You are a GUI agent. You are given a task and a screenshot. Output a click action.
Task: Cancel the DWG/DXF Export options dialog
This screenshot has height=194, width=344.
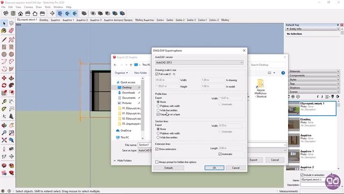(x=235, y=168)
